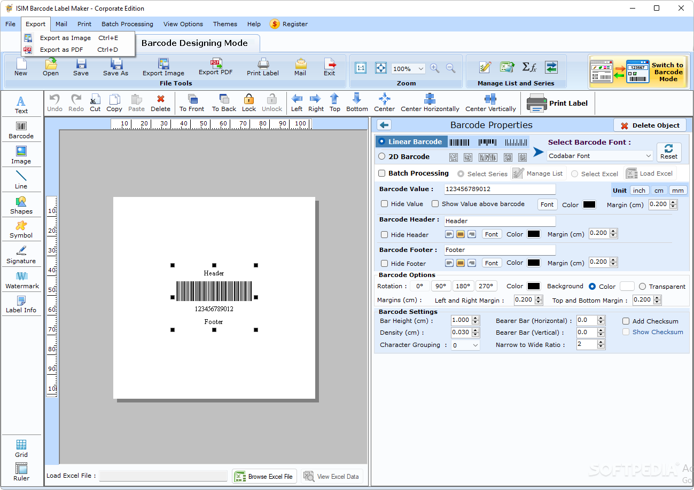Select the Watermark tool

click(x=22, y=280)
